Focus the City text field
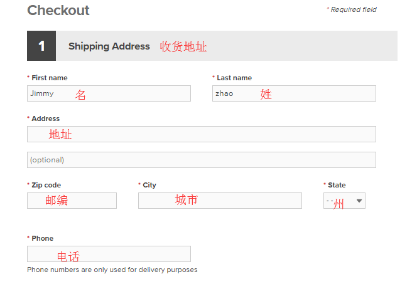Screen dimensions: 417x284 (x=220, y=201)
